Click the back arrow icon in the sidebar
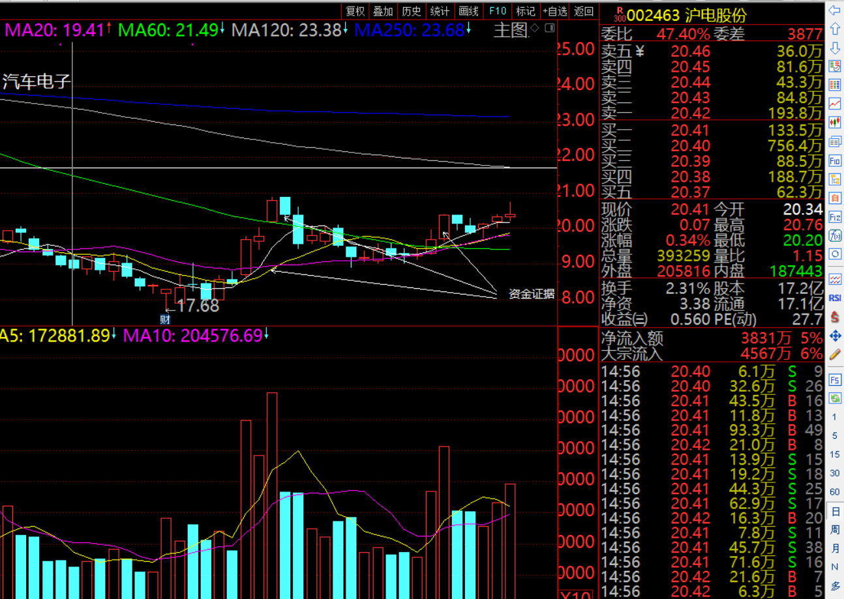 835,10
